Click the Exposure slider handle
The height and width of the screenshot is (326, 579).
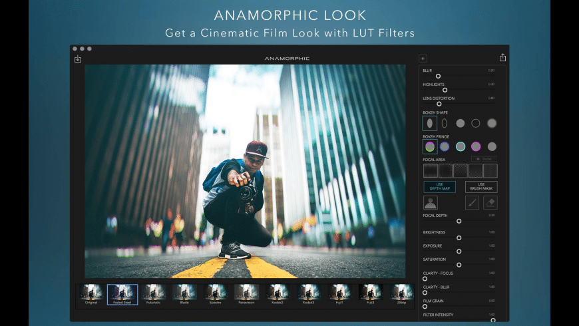pos(459,251)
